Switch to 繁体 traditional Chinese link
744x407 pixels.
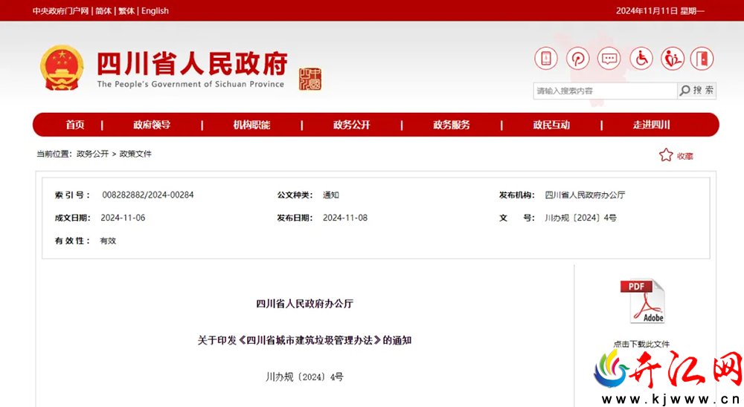pos(126,11)
